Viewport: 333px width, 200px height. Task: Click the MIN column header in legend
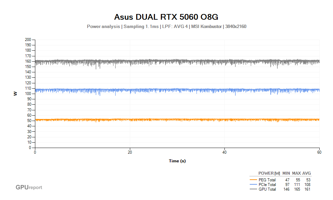286,173
